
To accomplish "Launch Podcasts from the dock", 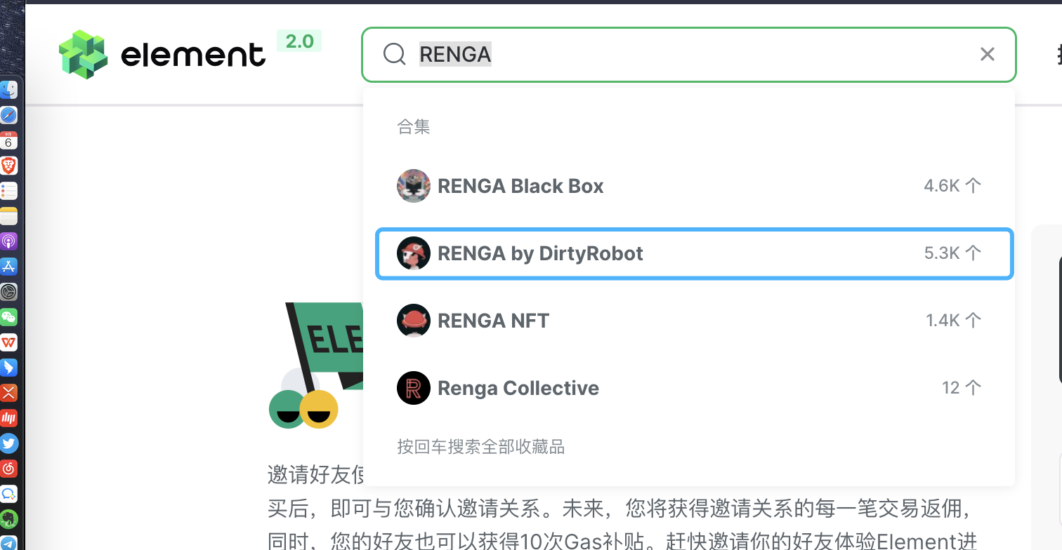I will pyautogui.click(x=8, y=241).
